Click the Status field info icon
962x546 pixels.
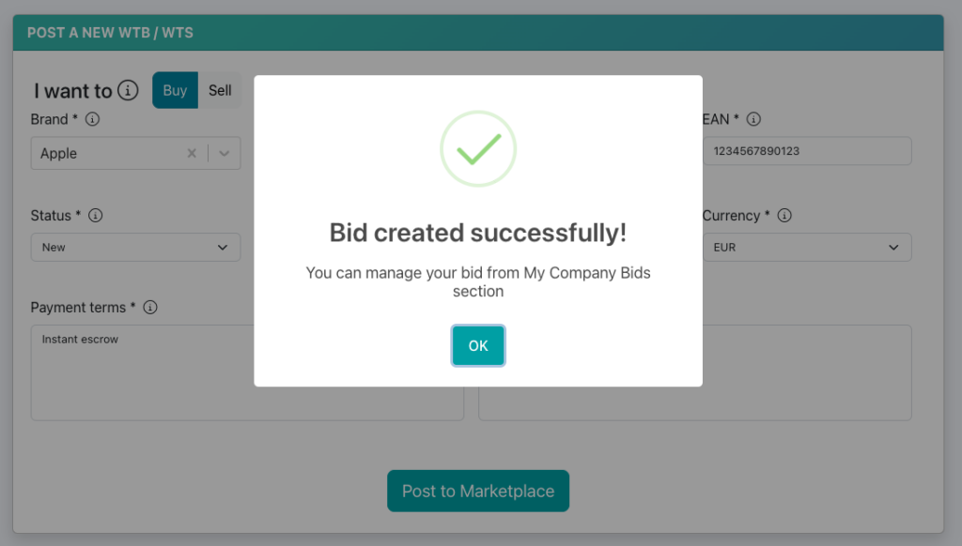pos(96,216)
